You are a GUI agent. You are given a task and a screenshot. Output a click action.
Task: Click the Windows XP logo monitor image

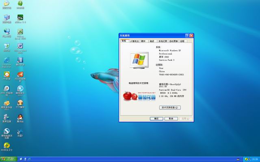(139, 60)
